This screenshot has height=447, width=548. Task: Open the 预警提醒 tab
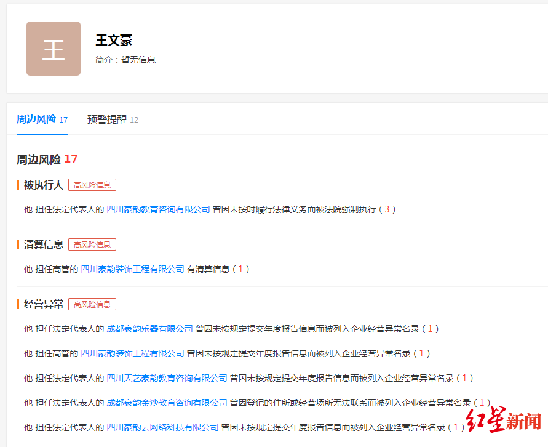tap(113, 119)
